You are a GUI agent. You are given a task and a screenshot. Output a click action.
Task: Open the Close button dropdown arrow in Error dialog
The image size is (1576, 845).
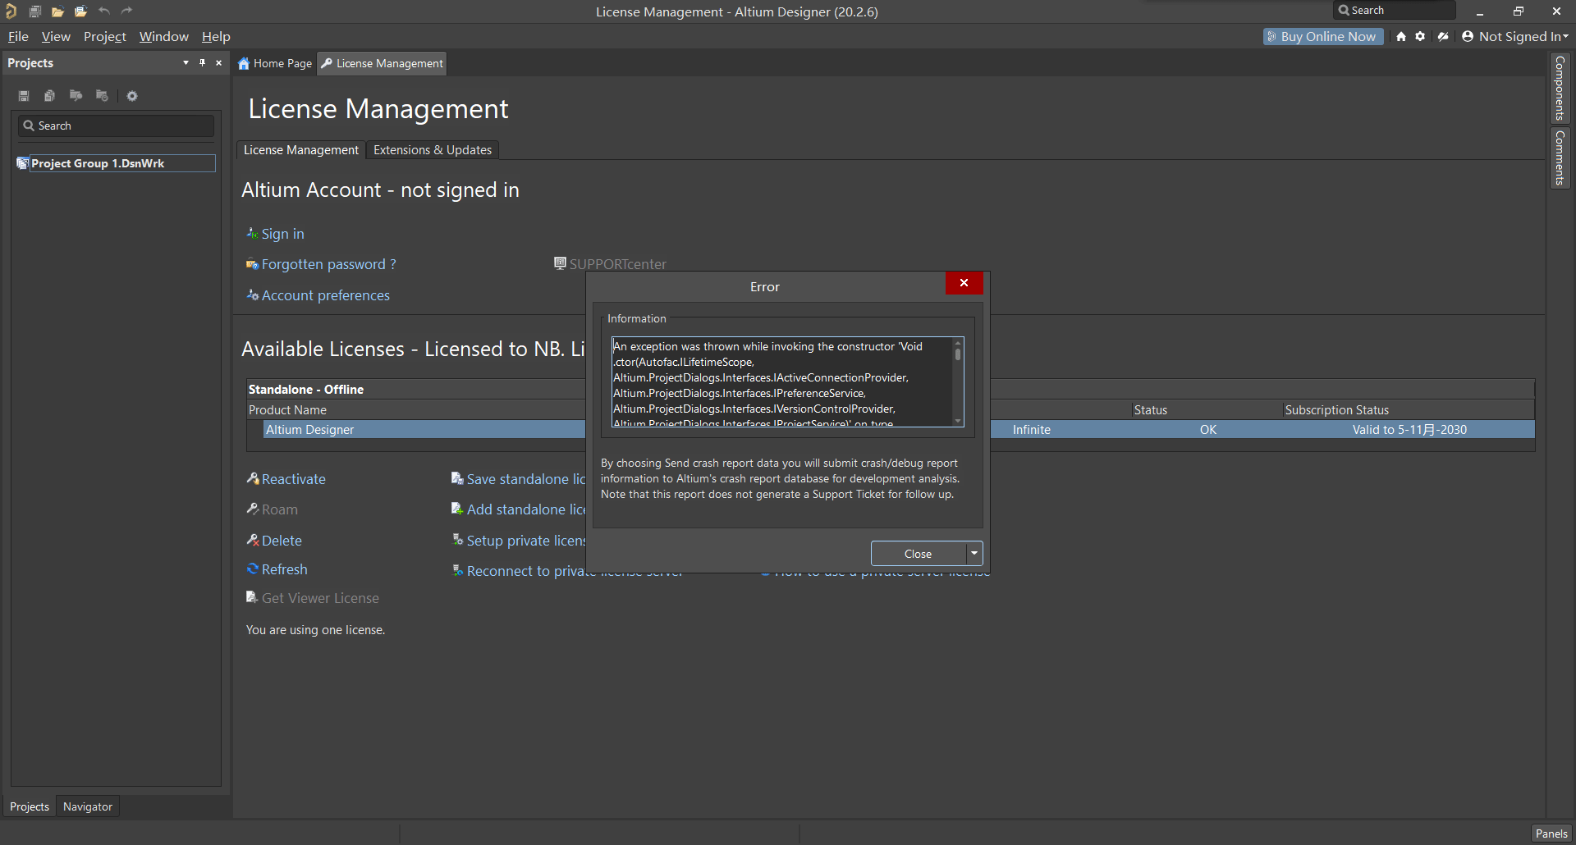[974, 554]
